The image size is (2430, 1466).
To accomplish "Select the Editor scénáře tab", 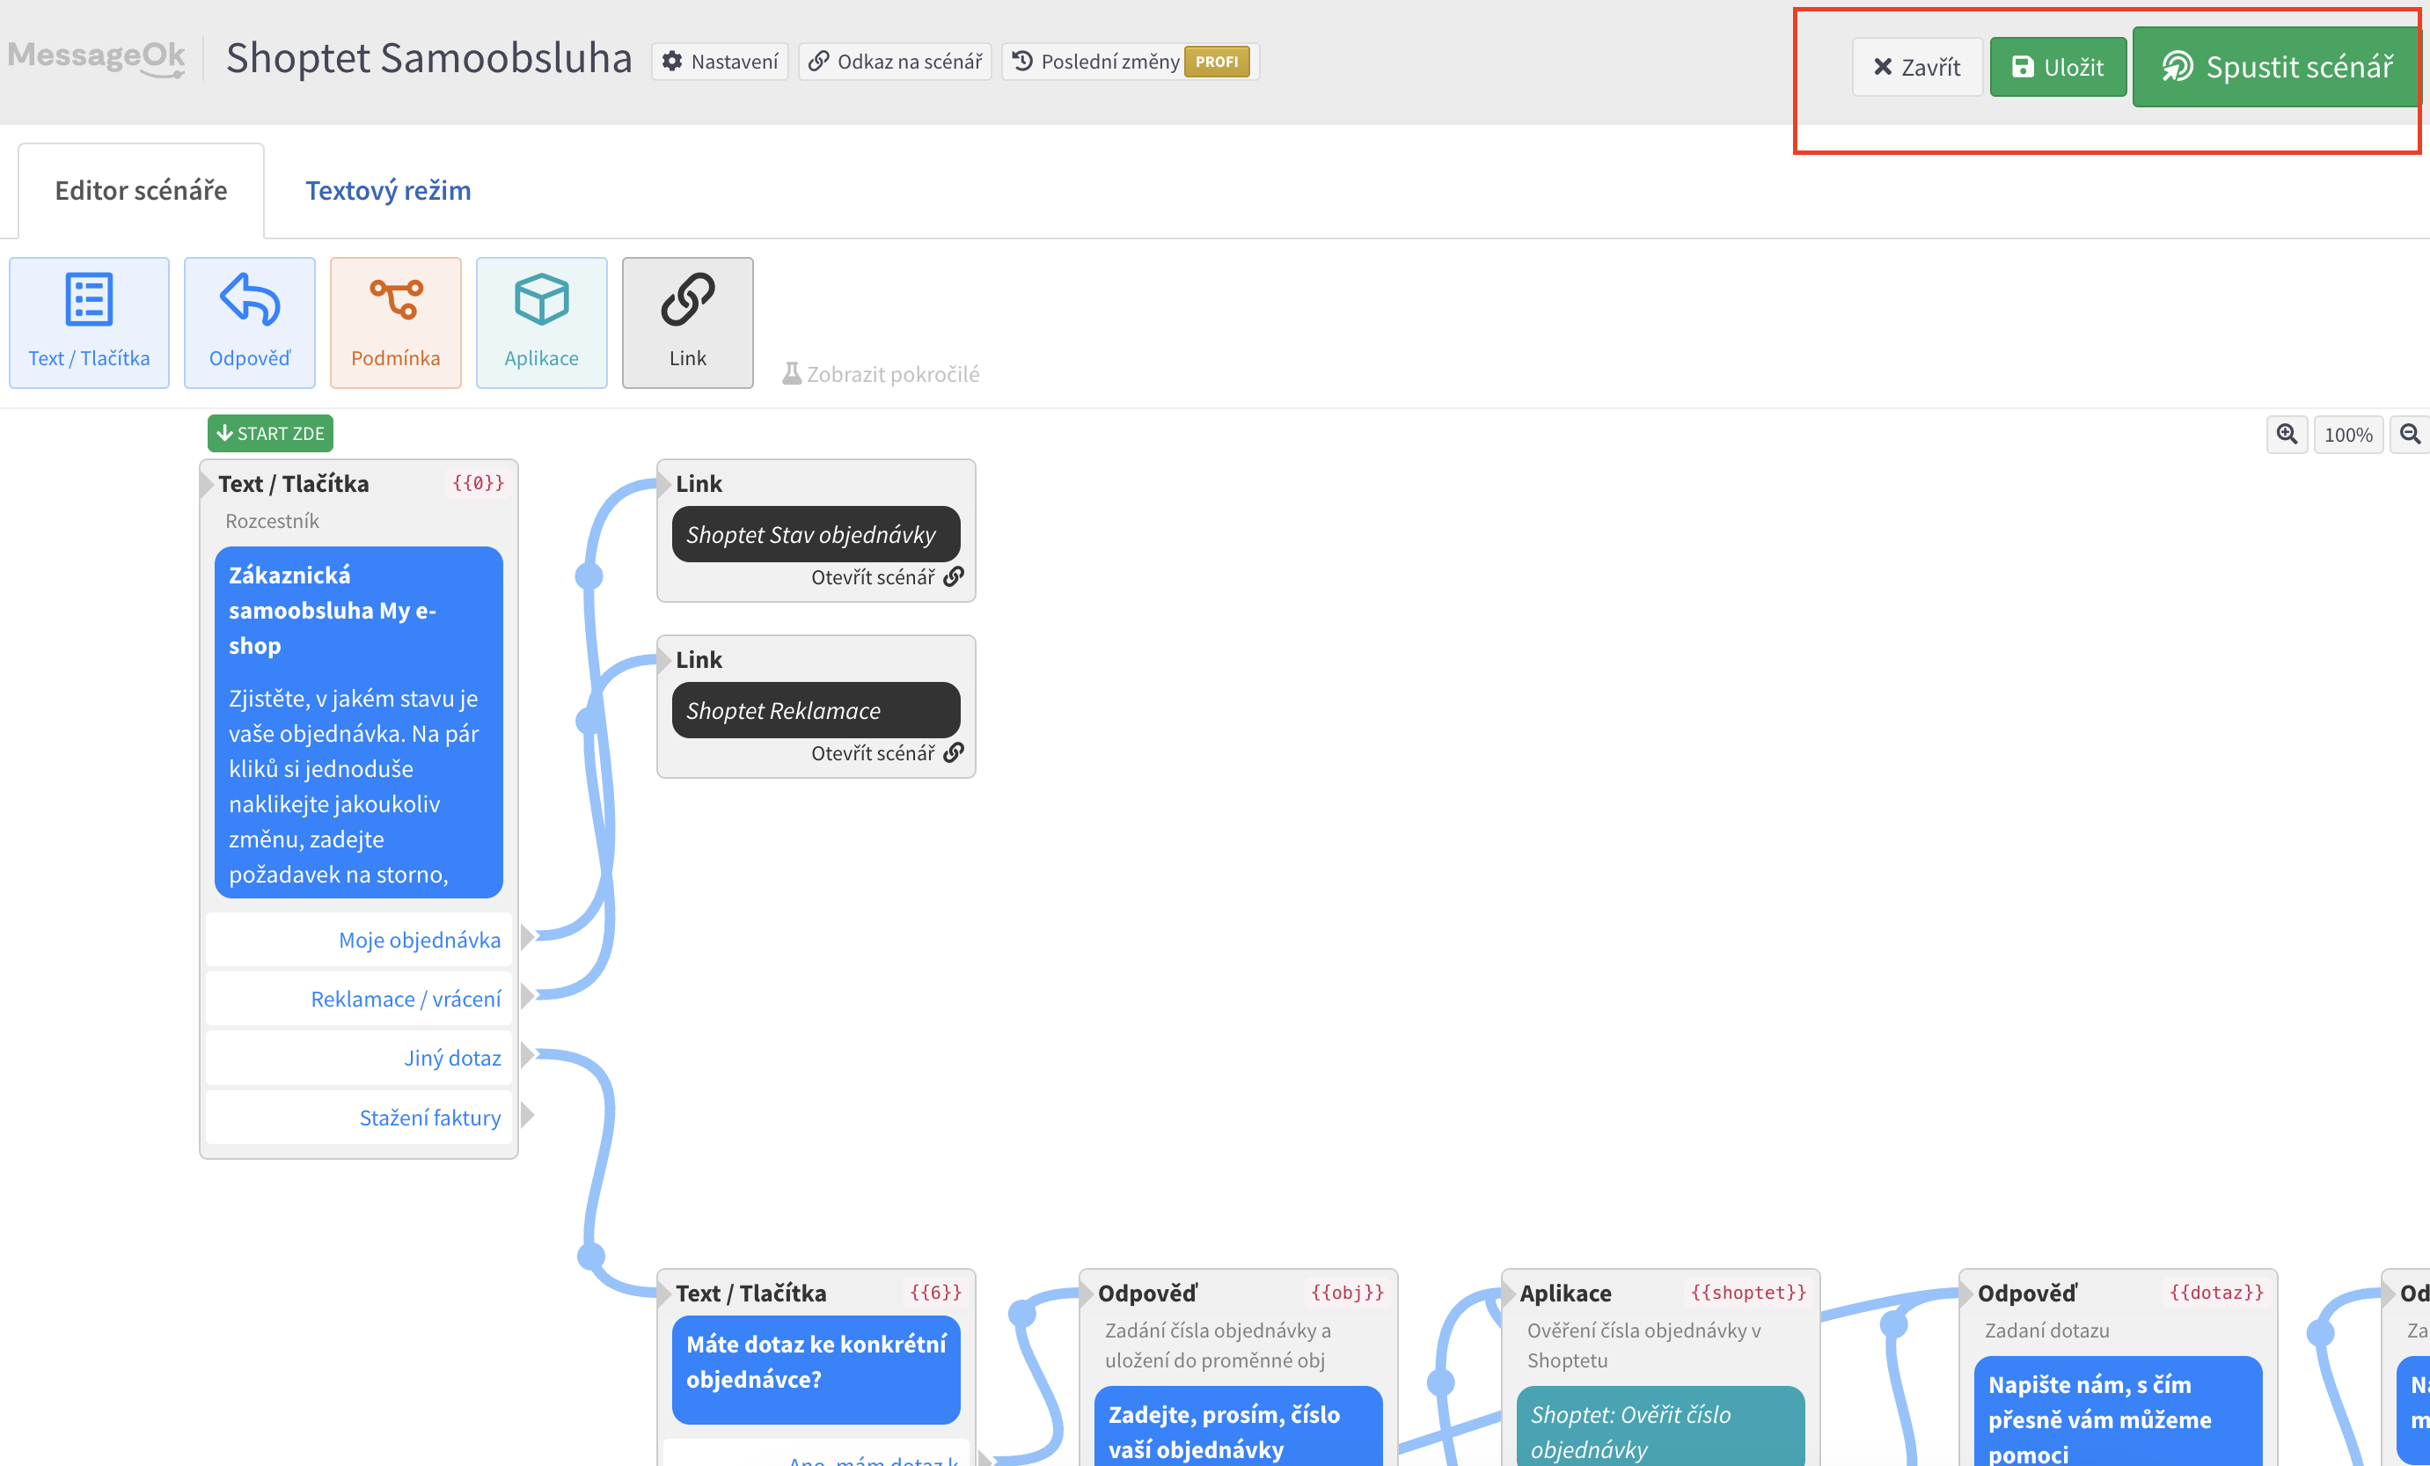I will [x=141, y=190].
